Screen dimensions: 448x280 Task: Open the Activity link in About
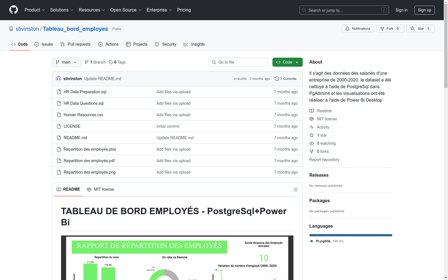tap(323, 127)
